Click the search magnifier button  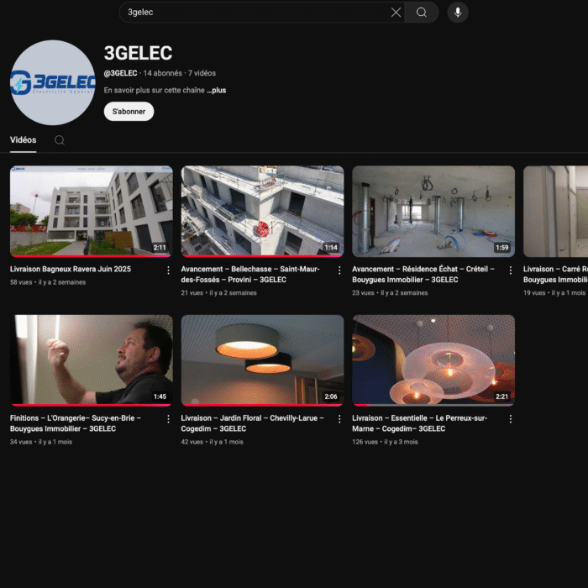[422, 13]
